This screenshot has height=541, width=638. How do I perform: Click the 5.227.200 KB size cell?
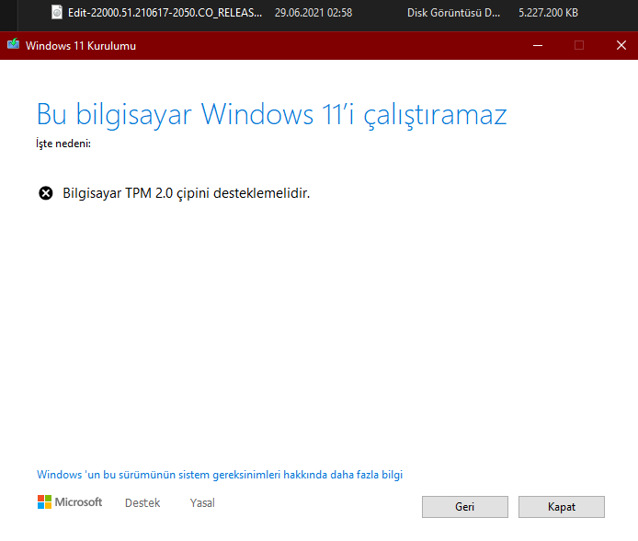[x=548, y=13]
